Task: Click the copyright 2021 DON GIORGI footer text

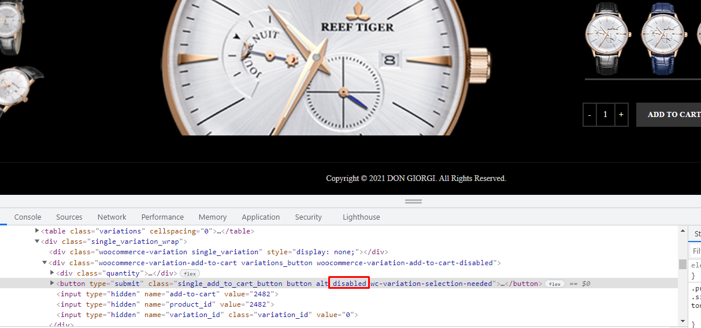Action: tap(416, 179)
